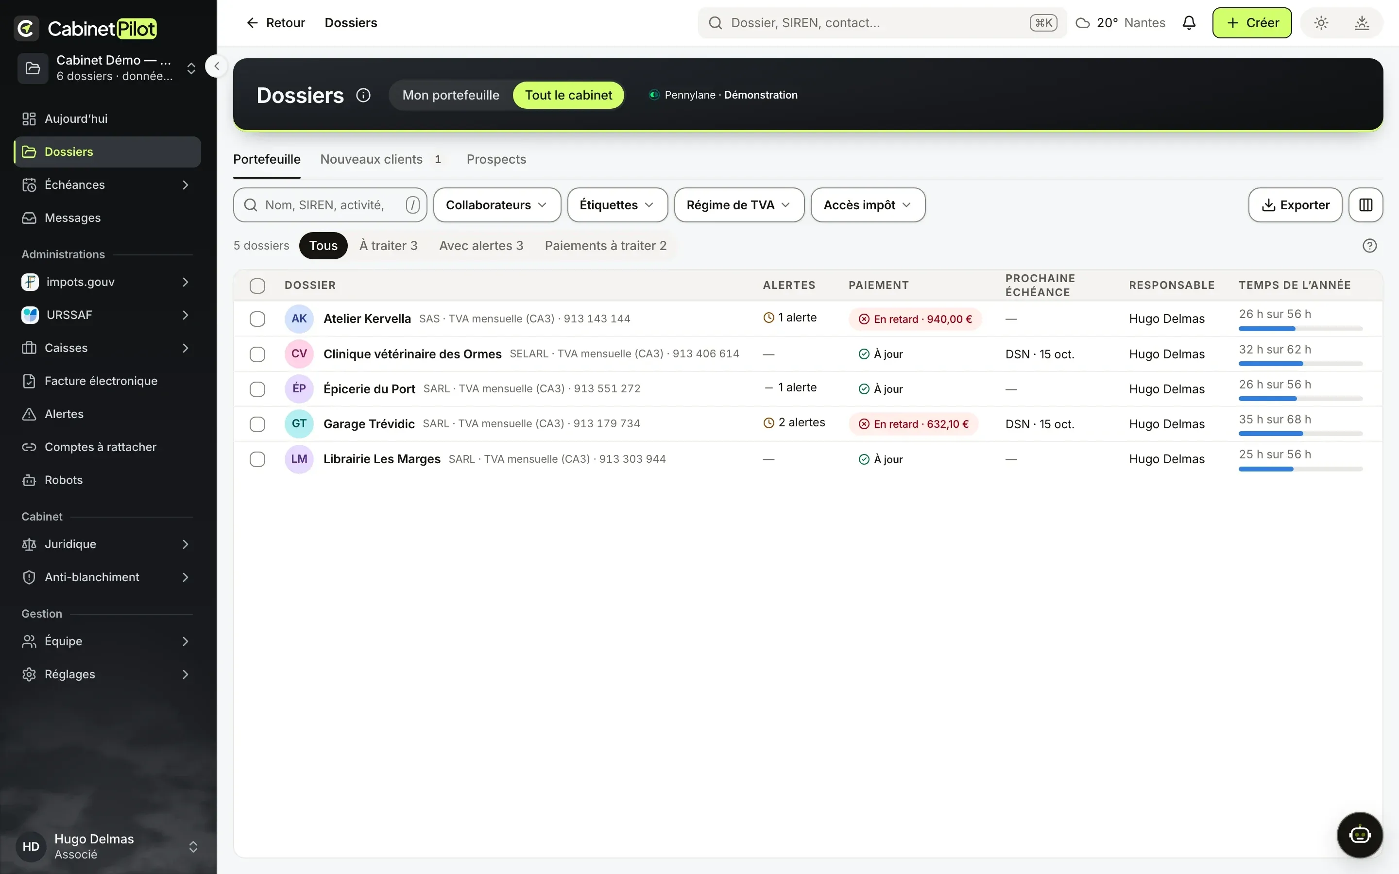
Task: Click the GT avatar for Garage Trévidic
Action: click(299, 424)
